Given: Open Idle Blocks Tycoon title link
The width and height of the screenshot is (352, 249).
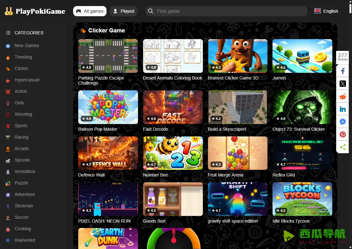Looking at the screenshot, I should point(291,221).
